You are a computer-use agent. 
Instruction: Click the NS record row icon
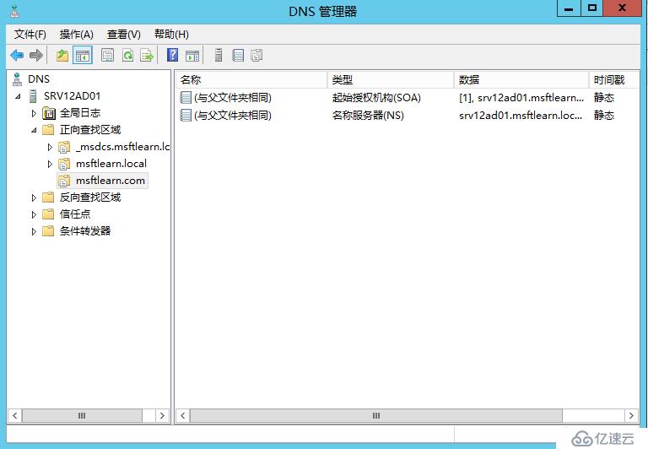(186, 115)
